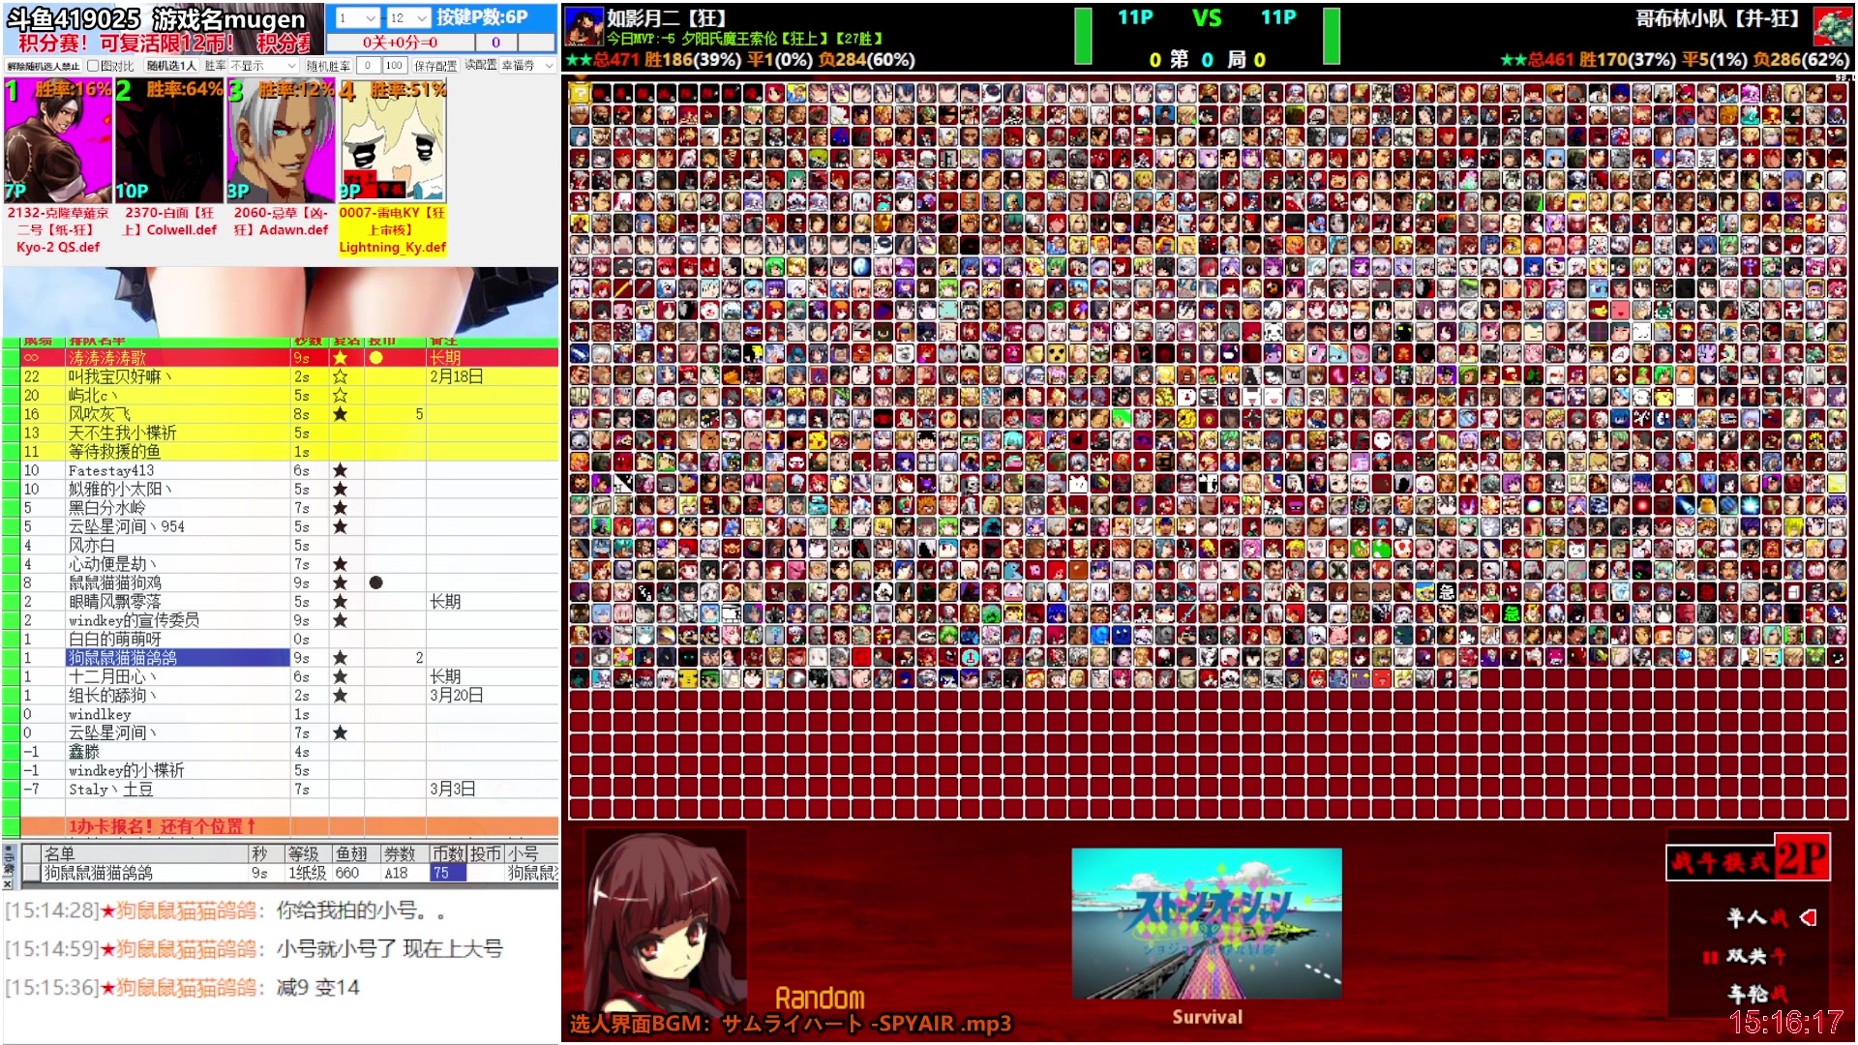Click the 随机选1人 button

point(171,66)
